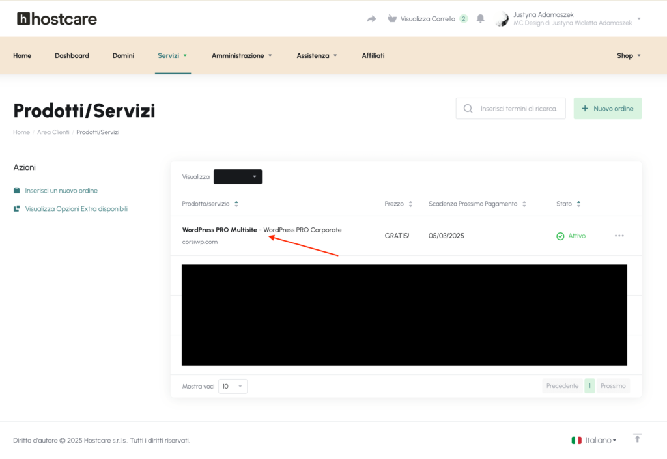Click icon beside Inserisci un nuovo ordine
Viewport: 667px width, 459px height.
16,190
